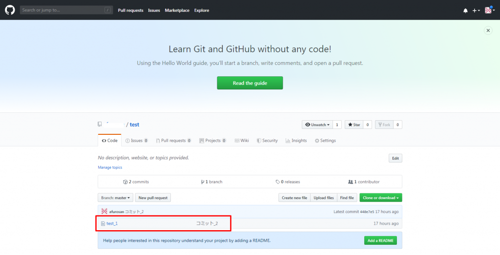Switch to the Projects tab
The height and width of the screenshot is (255, 500).
[x=213, y=140]
